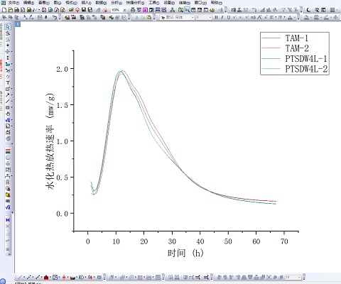Toggle Italic text formatting
The height and width of the screenshot is (284, 341).
pyautogui.click(x=222, y=17)
